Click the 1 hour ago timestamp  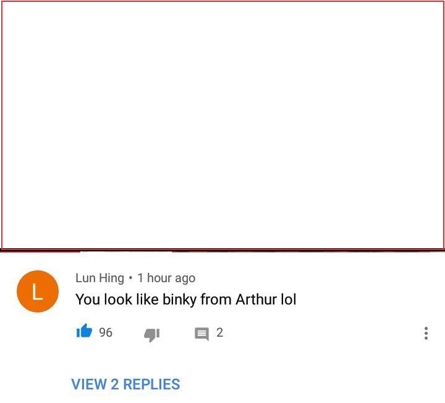coord(166,278)
